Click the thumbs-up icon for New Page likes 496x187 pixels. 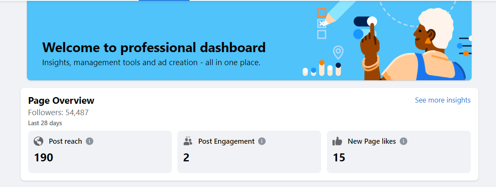tap(337, 142)
